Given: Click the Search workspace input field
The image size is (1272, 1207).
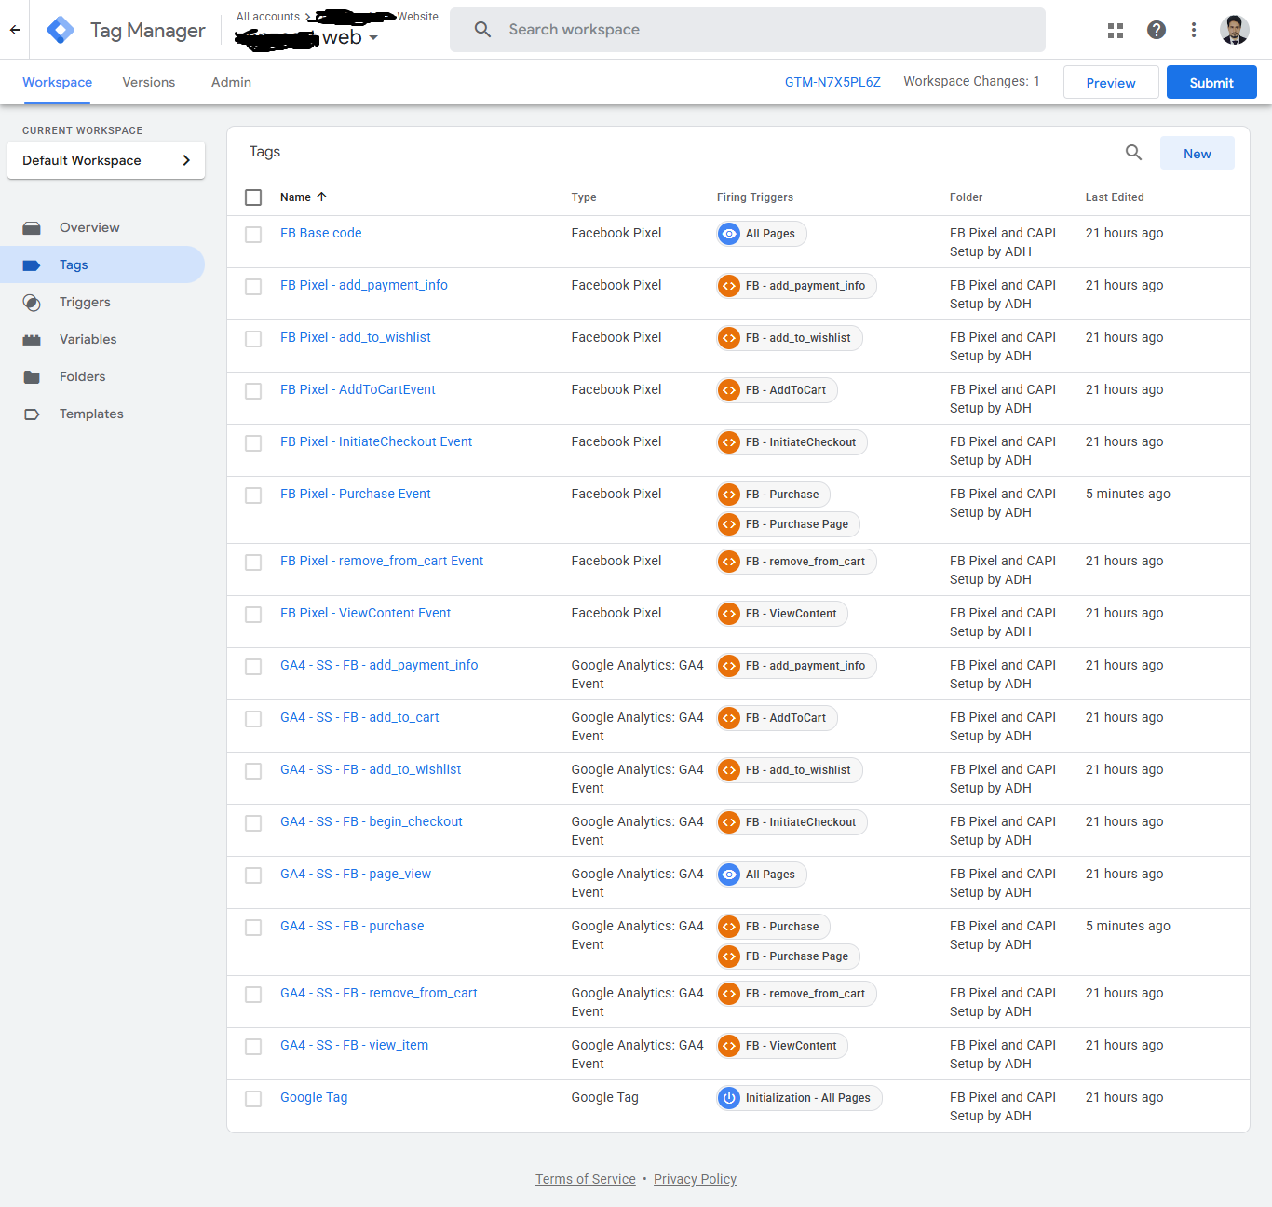Looking at the screenshot, I should pyautogui.click(x=748, y=30).
